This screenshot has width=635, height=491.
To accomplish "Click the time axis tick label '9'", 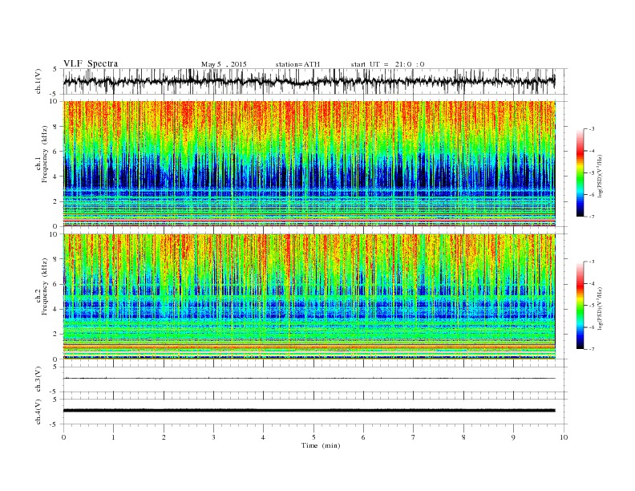I will [x=513, y=437].
